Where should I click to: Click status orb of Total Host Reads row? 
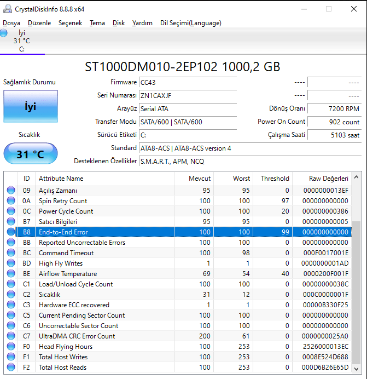[11, 367]
